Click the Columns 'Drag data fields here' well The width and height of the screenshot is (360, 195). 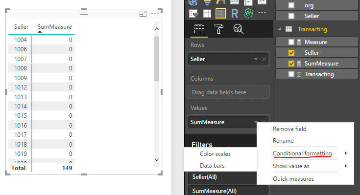[x=228, y=92]
